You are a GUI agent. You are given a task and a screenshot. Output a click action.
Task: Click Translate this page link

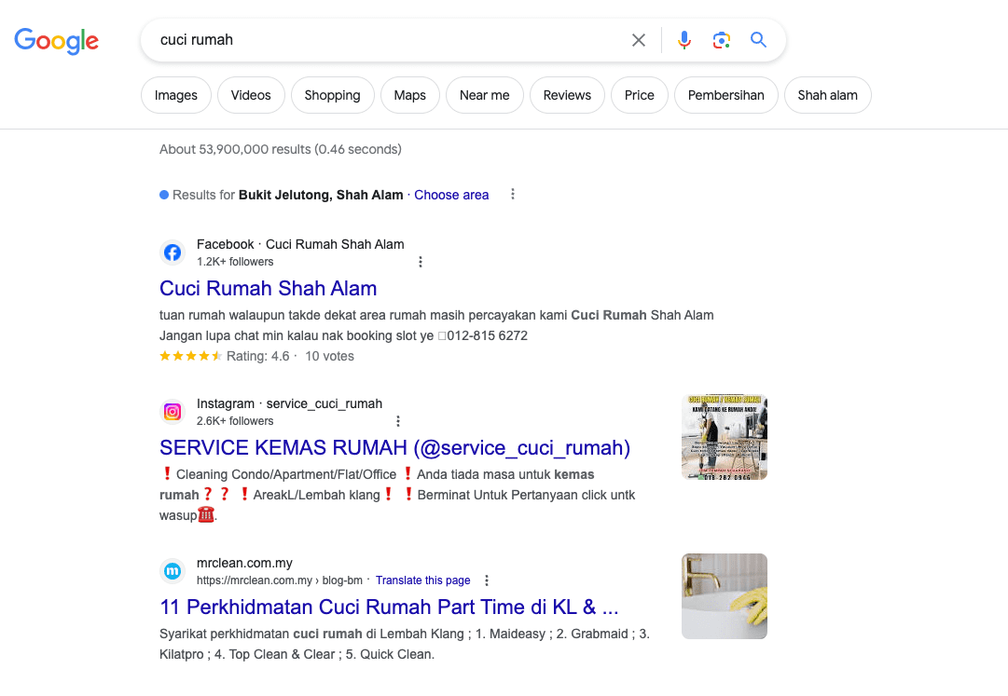[x=423, y=580]
